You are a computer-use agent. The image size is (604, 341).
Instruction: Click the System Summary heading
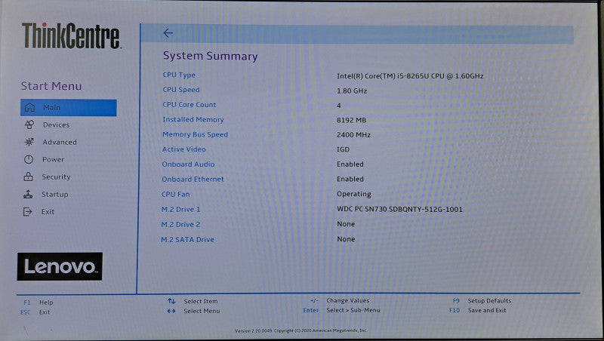211,56
